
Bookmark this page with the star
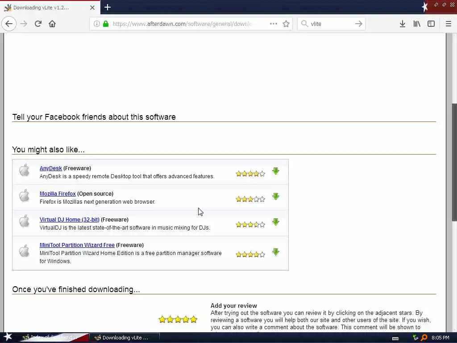click(286, 24)
